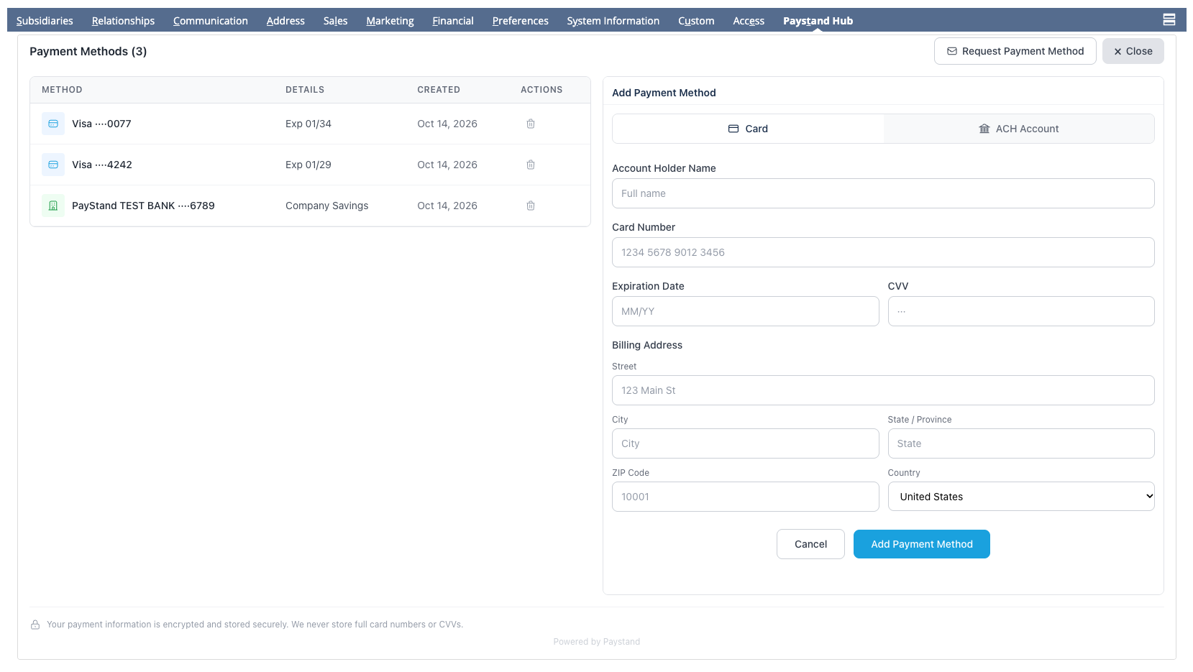Open the Subsidiaries tab
This screenshot has width=1193, height=672.
click(45, 21)
